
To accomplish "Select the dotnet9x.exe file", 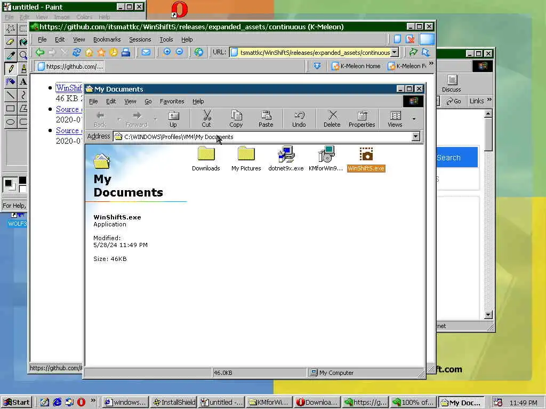I will pos(286,159).
